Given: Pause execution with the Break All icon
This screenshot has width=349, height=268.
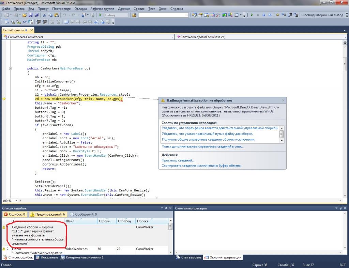Looking at the screenshot, I should (x=258, y=15).
